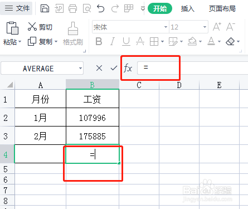Switch to the 插入 tab

[x=188, y=8]
